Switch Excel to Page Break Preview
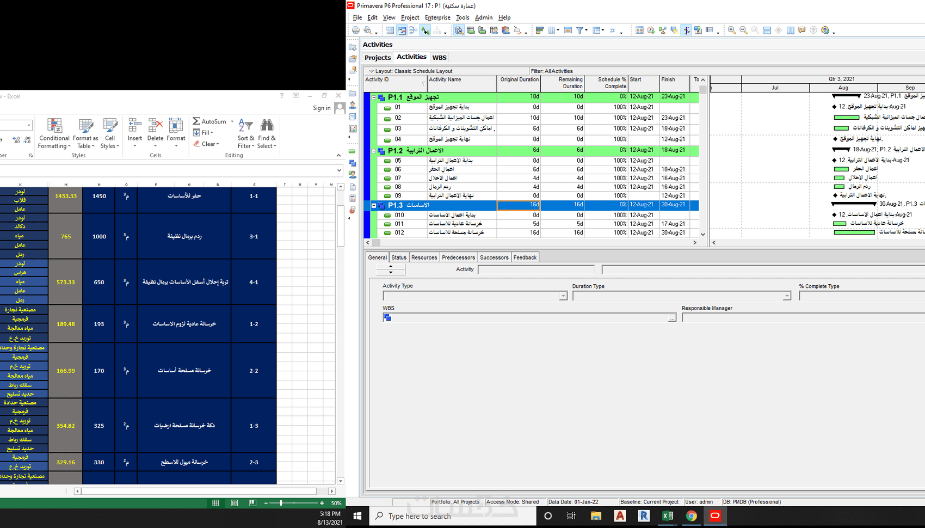 (252, 503)
